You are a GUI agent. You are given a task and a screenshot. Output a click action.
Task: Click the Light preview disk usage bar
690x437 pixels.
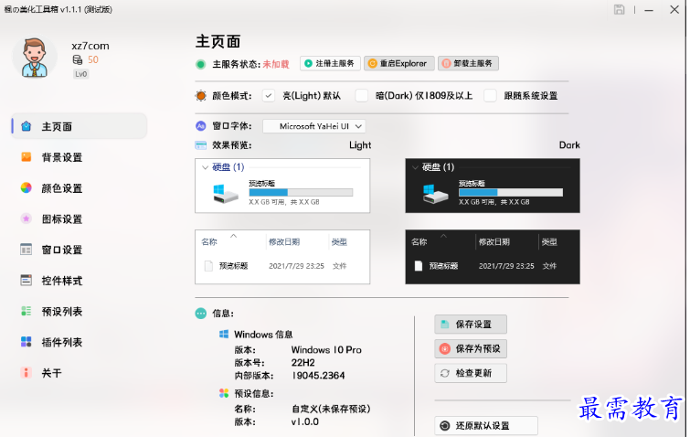[301, 192]
